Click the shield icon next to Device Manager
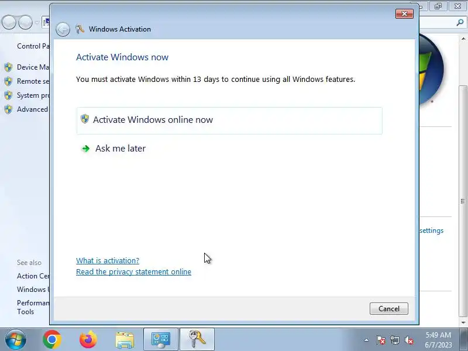 point(8,67)
